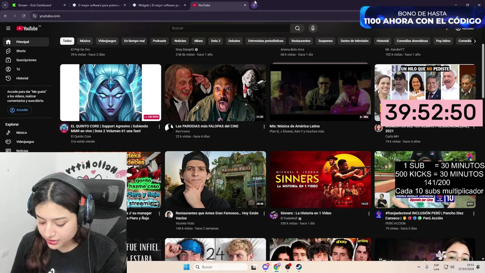This screenshot has width=485, height=273.
Task: Open Vicente Visla channel link
Action: 185,223
